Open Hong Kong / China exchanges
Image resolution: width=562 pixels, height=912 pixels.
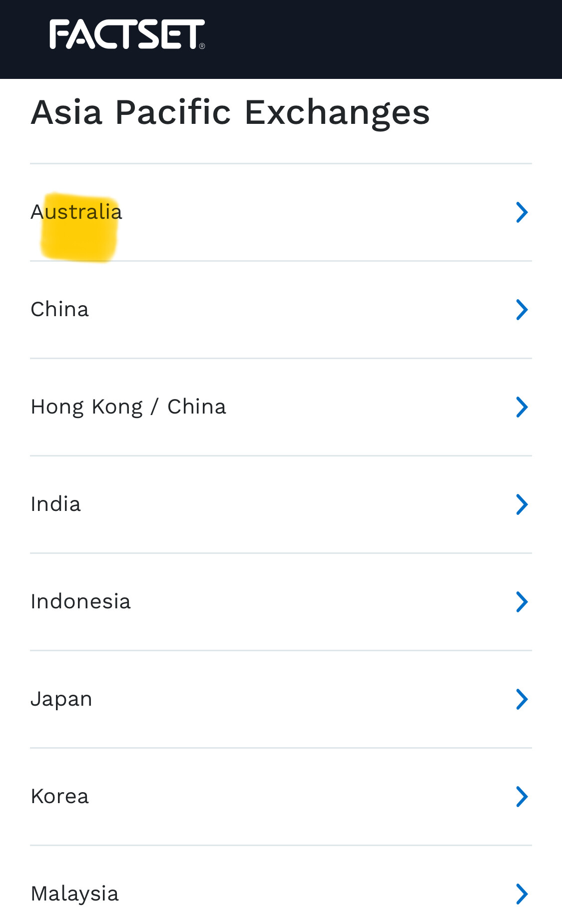coord(128,407)
